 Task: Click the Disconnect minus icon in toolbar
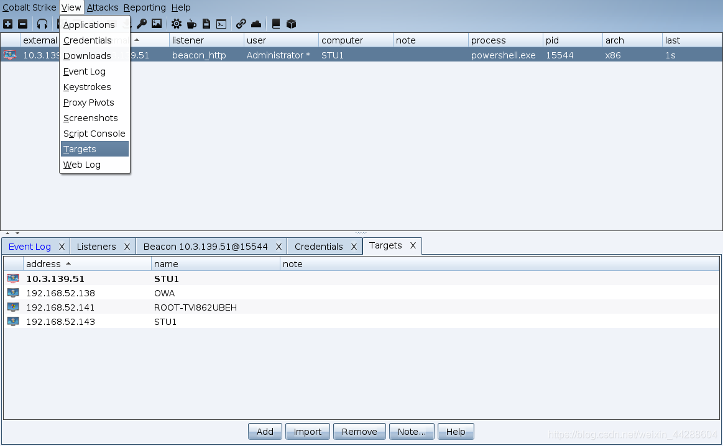22,24
